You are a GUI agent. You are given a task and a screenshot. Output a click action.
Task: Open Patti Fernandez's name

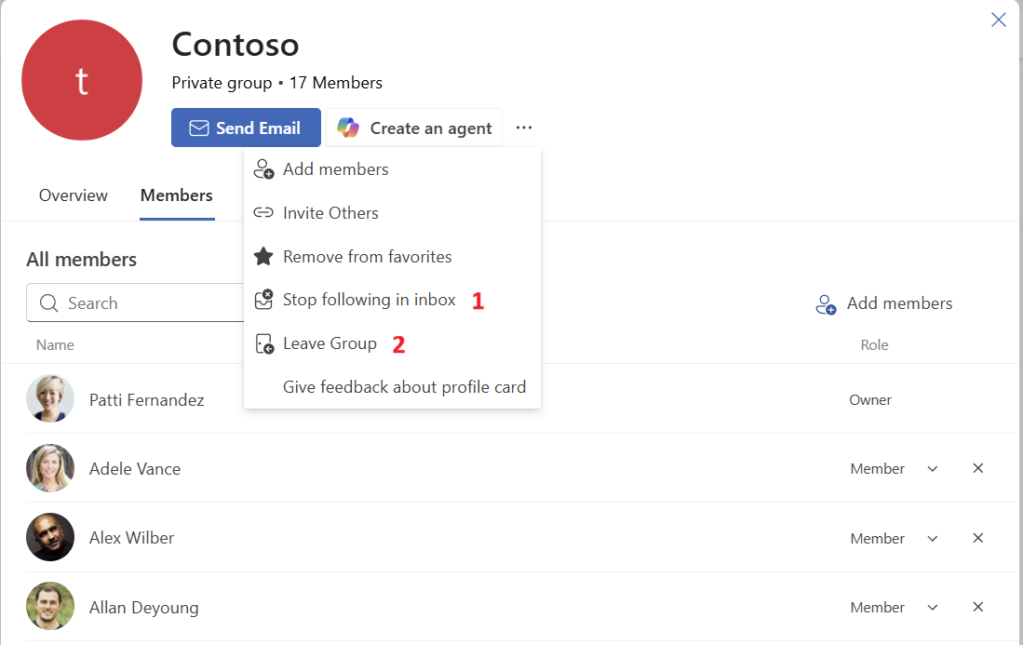pyautogui.click(x=147, y=400)
